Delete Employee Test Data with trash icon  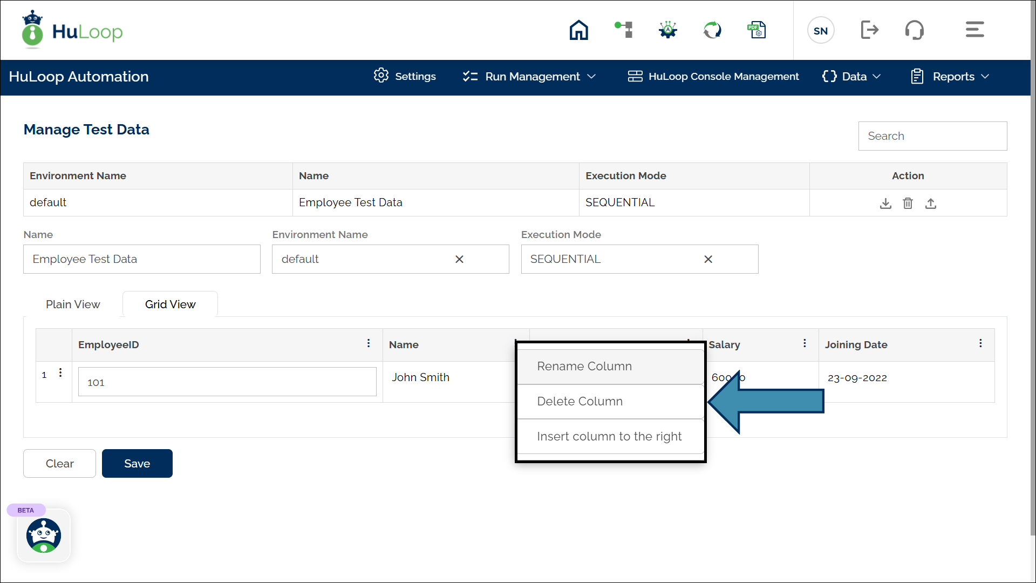pos(908,204)
